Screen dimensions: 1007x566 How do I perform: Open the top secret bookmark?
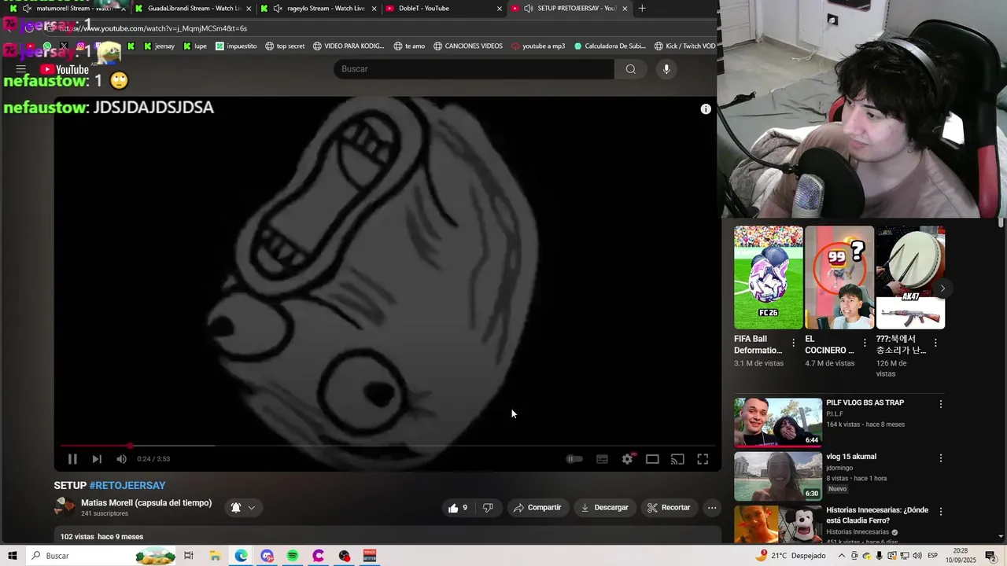pos(285,46)
